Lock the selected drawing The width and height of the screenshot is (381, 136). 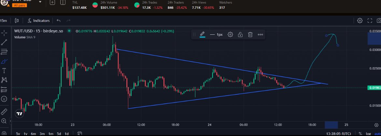coord(240,35)
